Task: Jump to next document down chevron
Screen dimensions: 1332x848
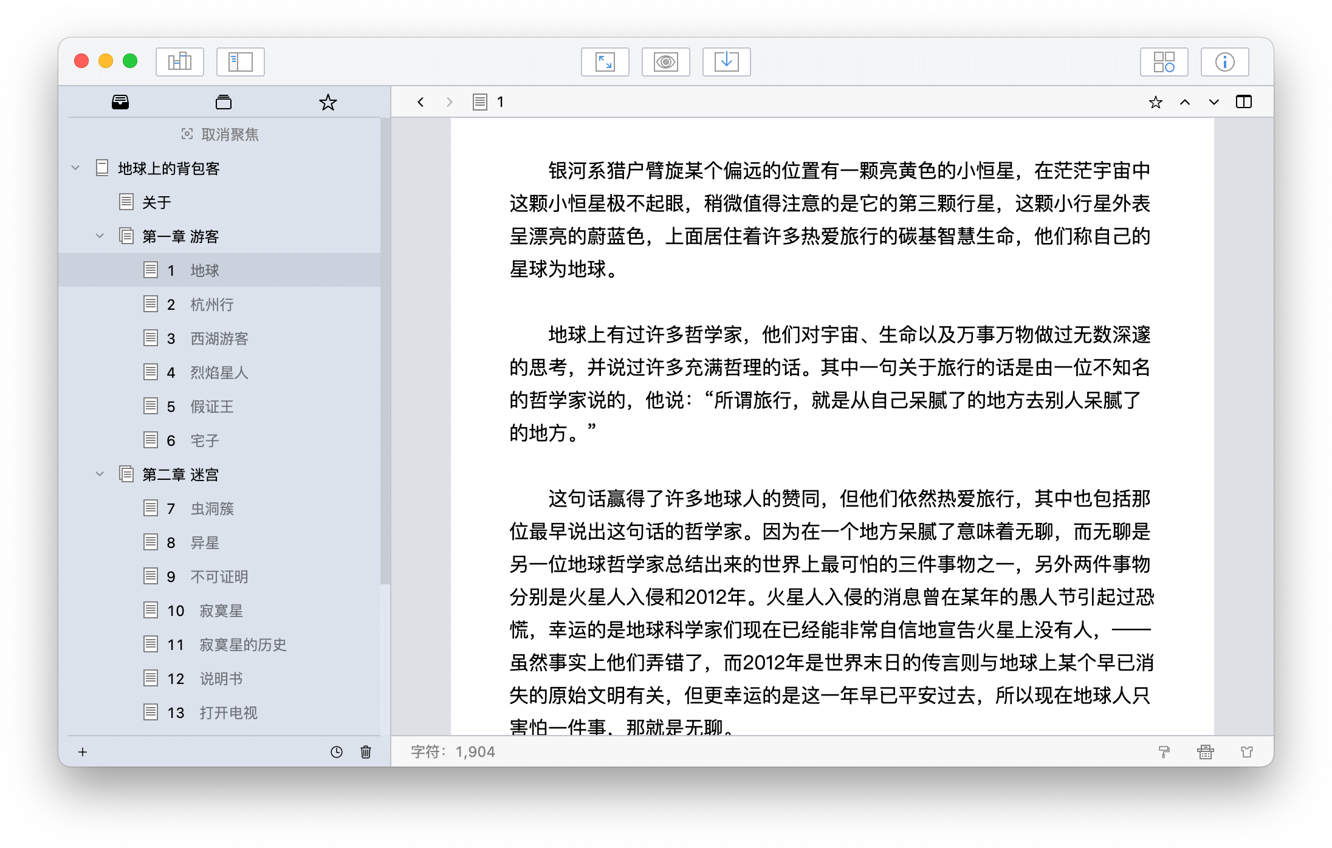Action: [1214, 102]
